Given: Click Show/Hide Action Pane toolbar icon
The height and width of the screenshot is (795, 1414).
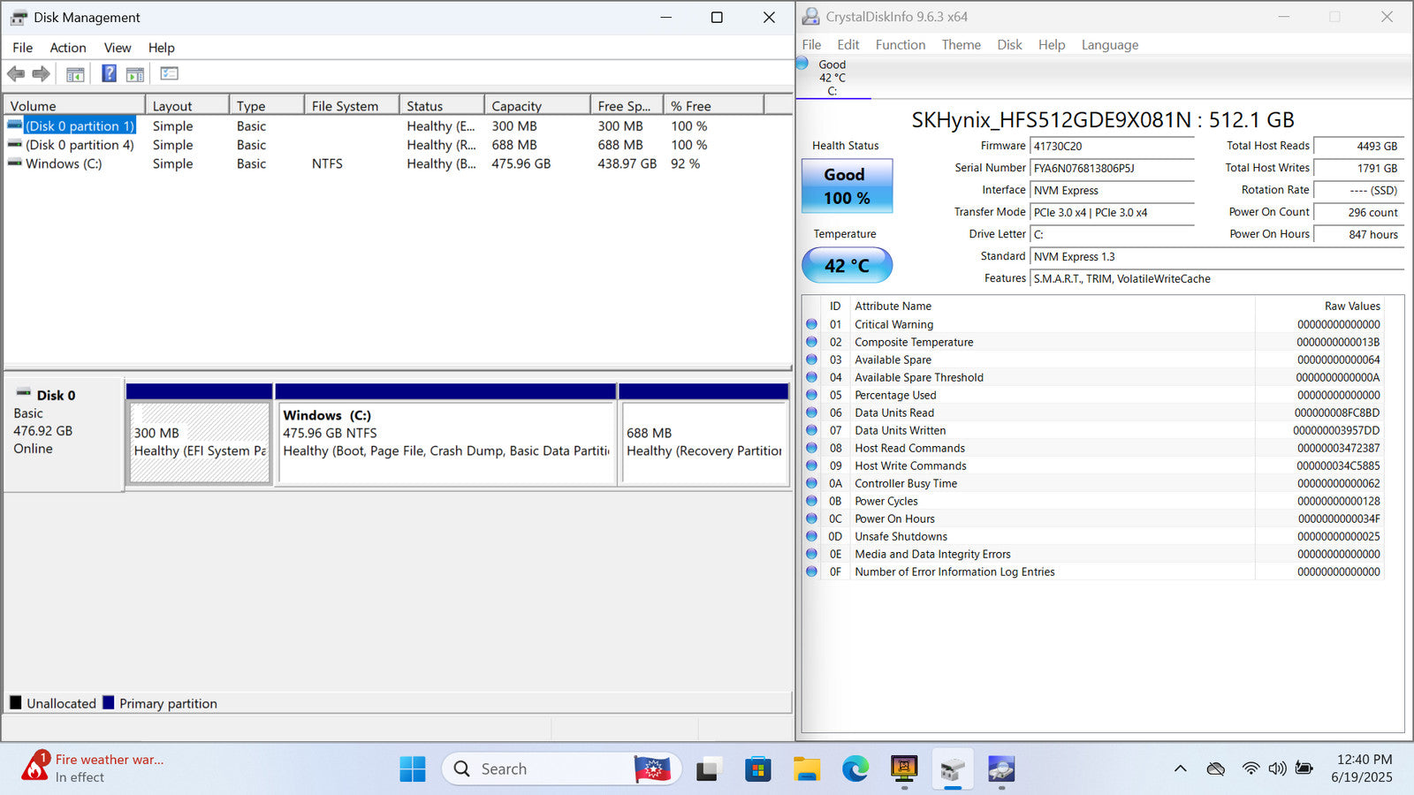Looking at the screenshot, I should coord(135,74).
